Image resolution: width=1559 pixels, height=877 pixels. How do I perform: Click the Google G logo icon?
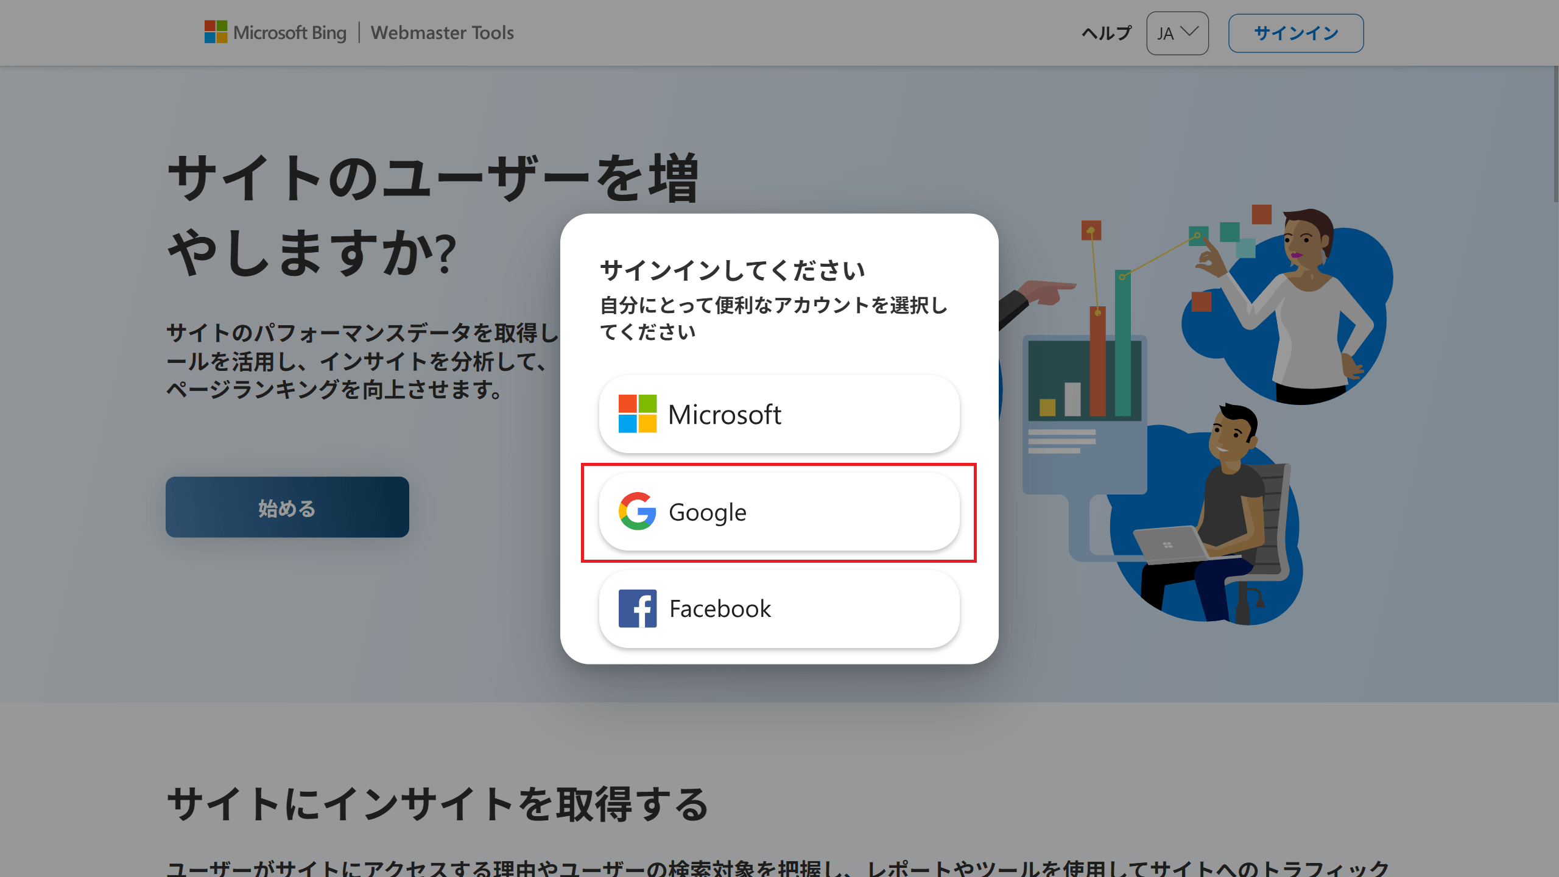point(638,511)
